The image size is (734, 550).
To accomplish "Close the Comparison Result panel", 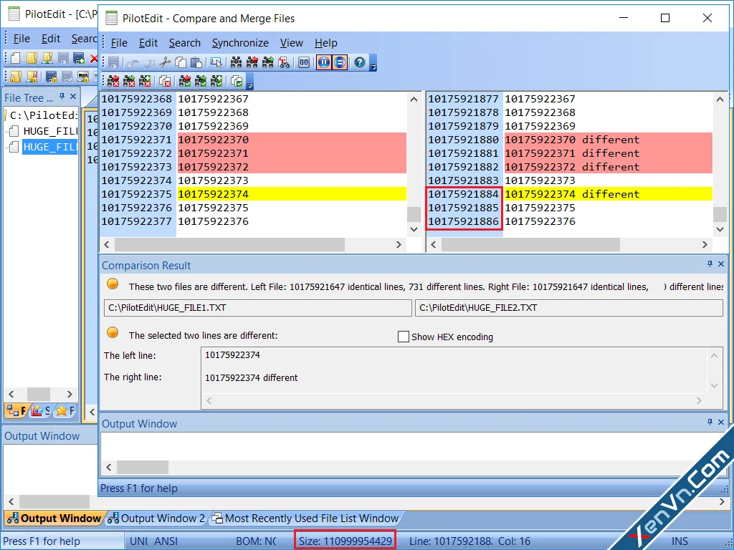I will click(x=721, y=264).
